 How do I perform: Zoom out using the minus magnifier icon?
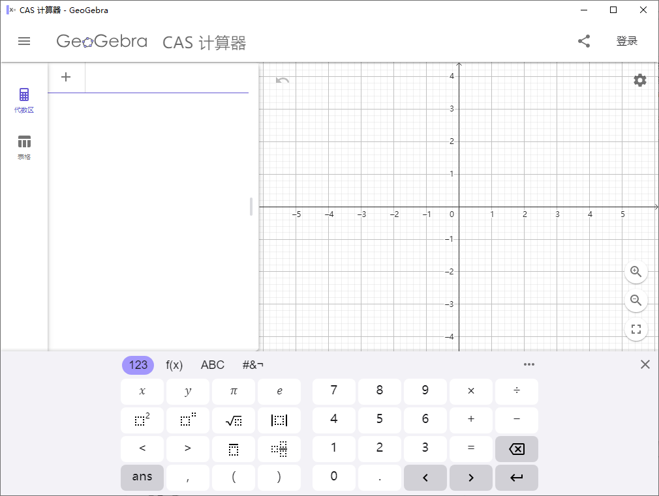pos(636,300)
